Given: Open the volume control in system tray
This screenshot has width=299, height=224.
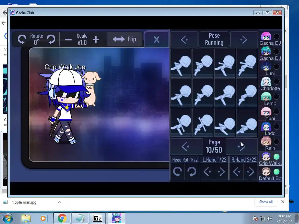Looking at the screenshot, I should (270, 218).
